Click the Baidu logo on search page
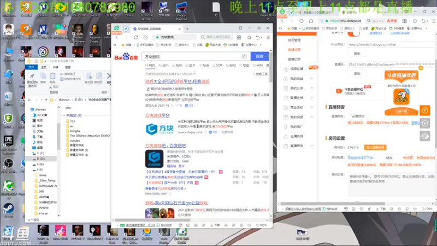 pos(126,57)
